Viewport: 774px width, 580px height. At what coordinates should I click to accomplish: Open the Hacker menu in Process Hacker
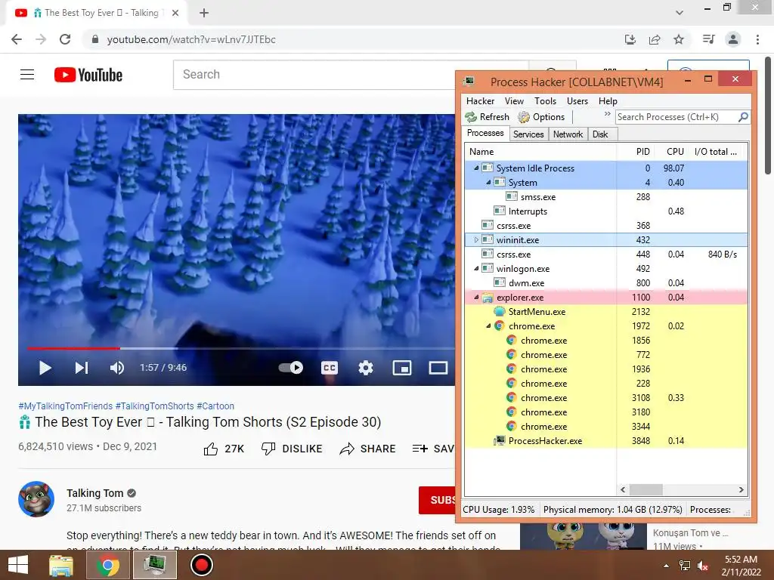[480, 100]
